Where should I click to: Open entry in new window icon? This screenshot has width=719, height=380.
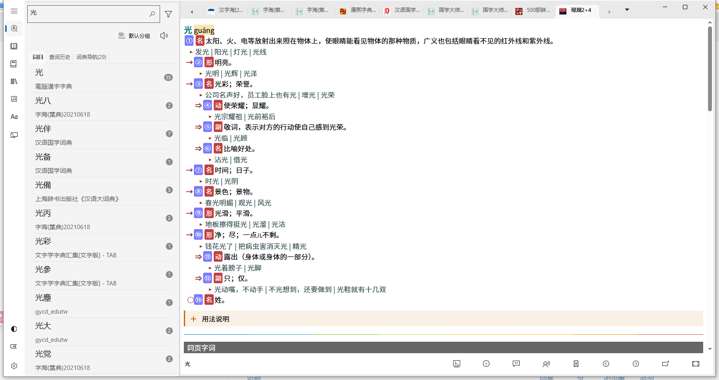coord(665,364)
